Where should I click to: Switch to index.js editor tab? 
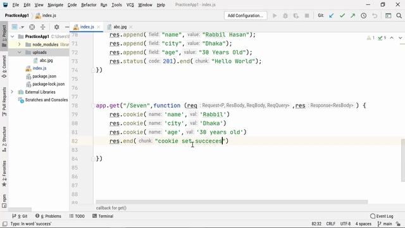(87, 27)
